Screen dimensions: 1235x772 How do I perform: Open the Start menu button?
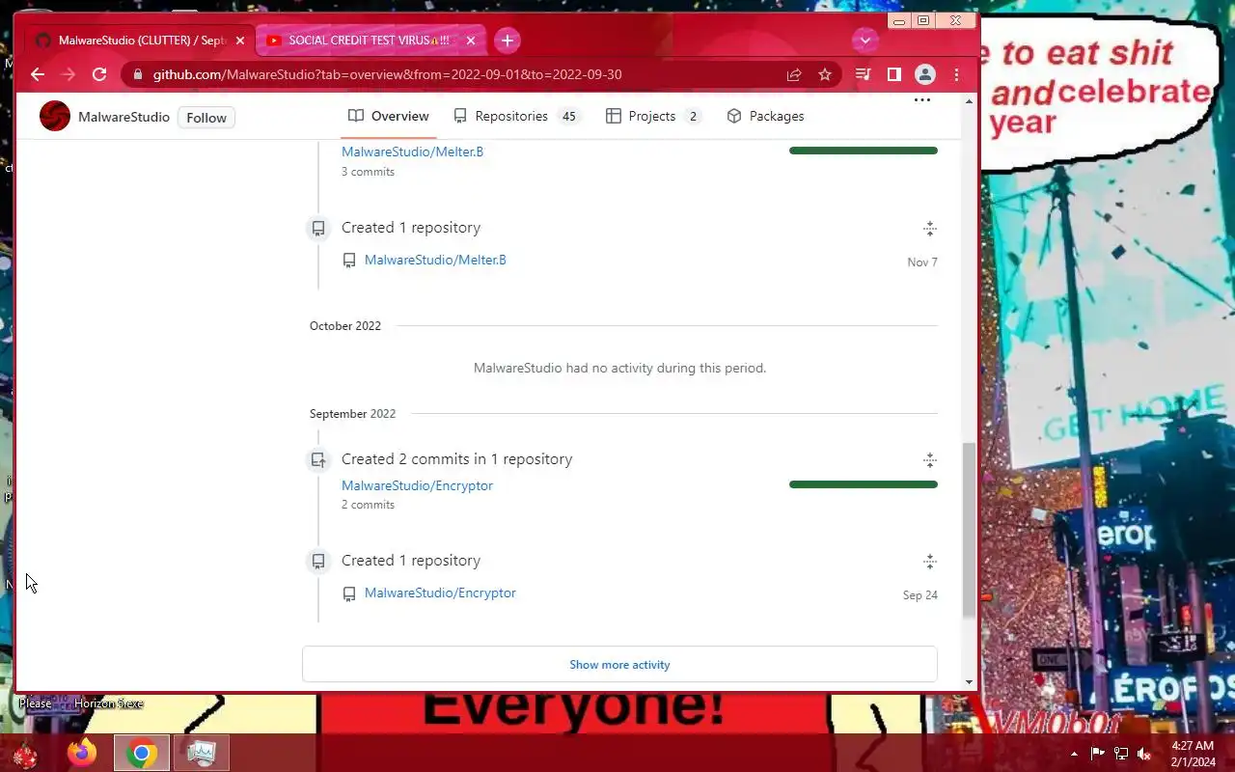click(24, 753)
